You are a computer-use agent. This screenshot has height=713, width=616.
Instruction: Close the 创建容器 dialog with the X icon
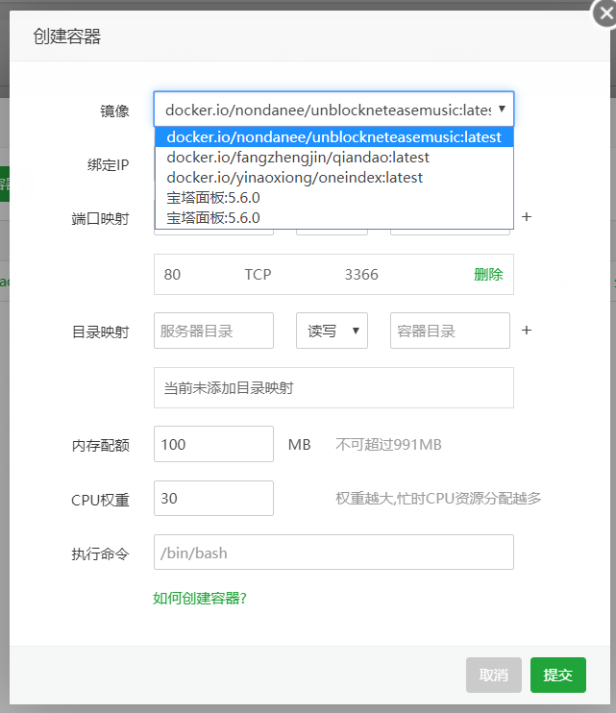[x=605, y=13]
